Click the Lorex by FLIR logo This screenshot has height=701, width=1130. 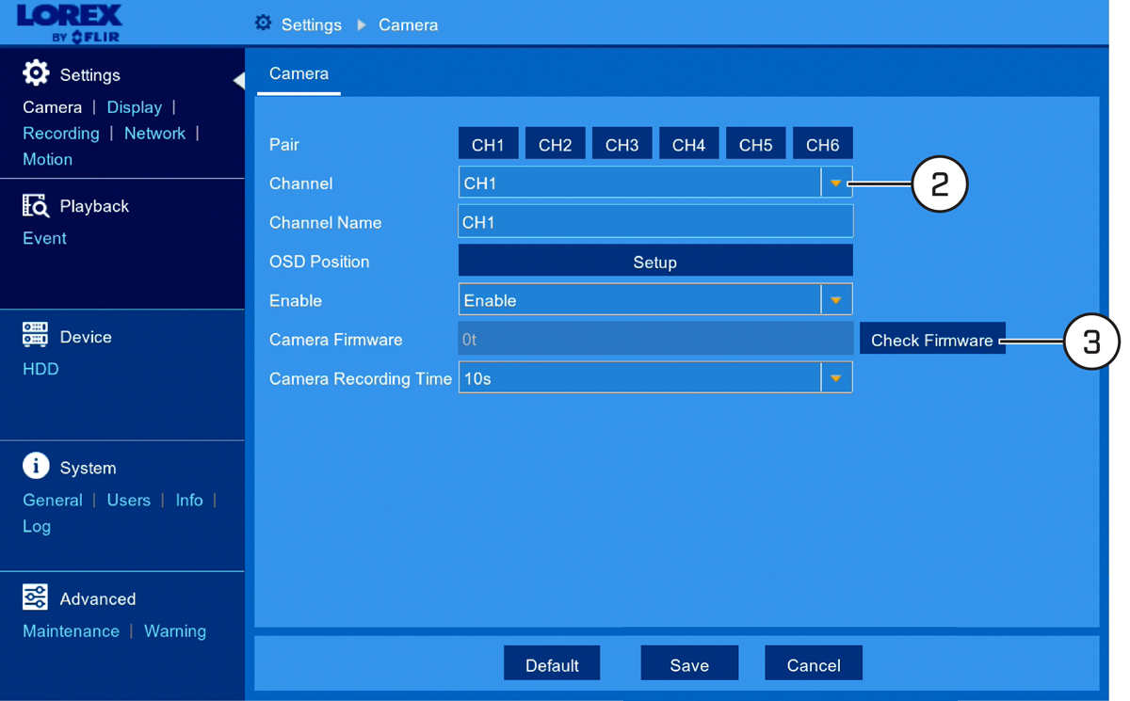click(69, 23)
